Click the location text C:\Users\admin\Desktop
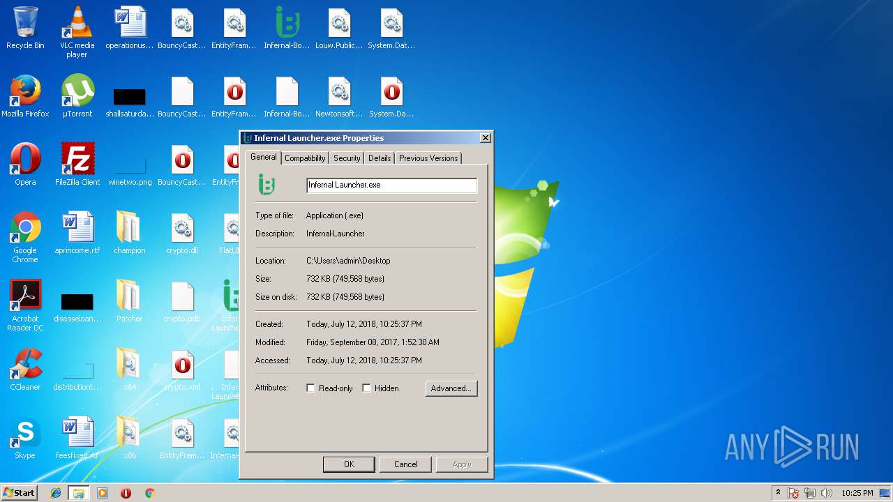893x502 pixels. pos(348,261)
